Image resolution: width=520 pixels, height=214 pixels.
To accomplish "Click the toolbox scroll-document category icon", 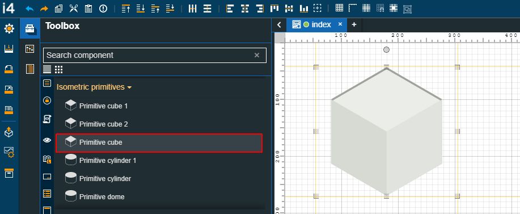I will click(x=47, y=119).
